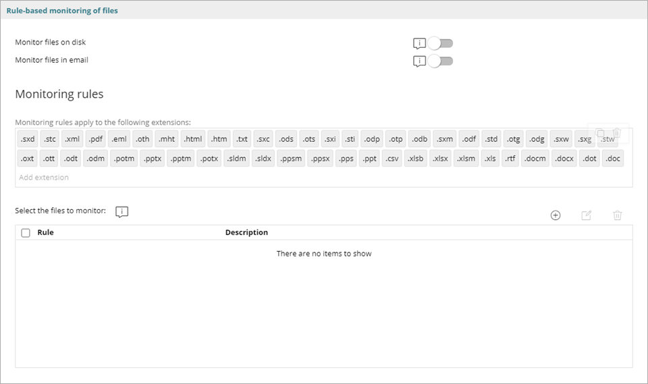Select the .dot extension tag
Screen dimensions: 648x384
pyautogui.click(x=590, y=159)
